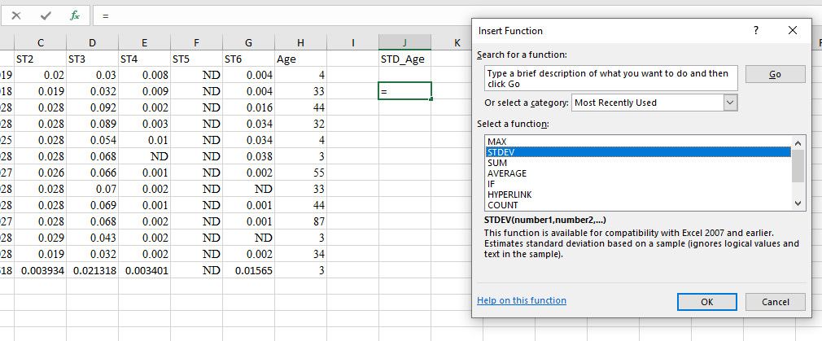Click the cell with value 0.089

pos(92,124)
